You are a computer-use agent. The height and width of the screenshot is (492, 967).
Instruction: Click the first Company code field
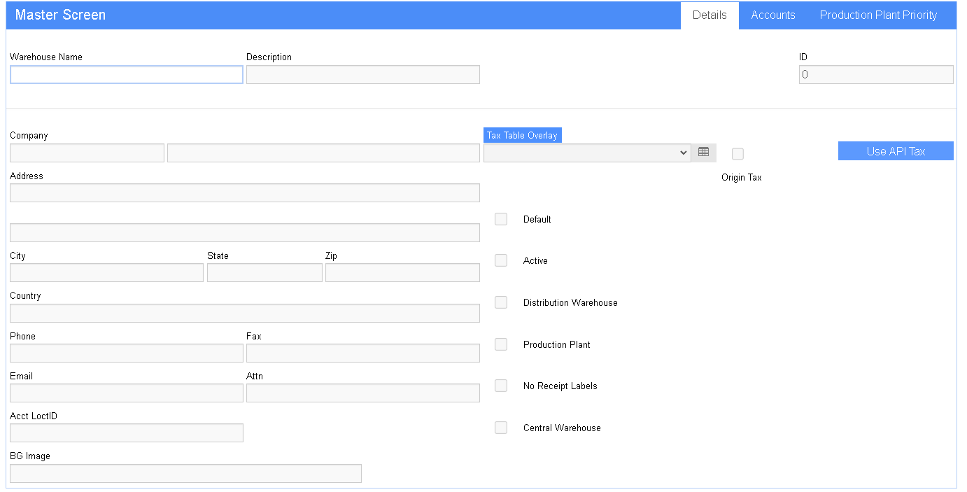pyautogui.click(x=87, y=153)
